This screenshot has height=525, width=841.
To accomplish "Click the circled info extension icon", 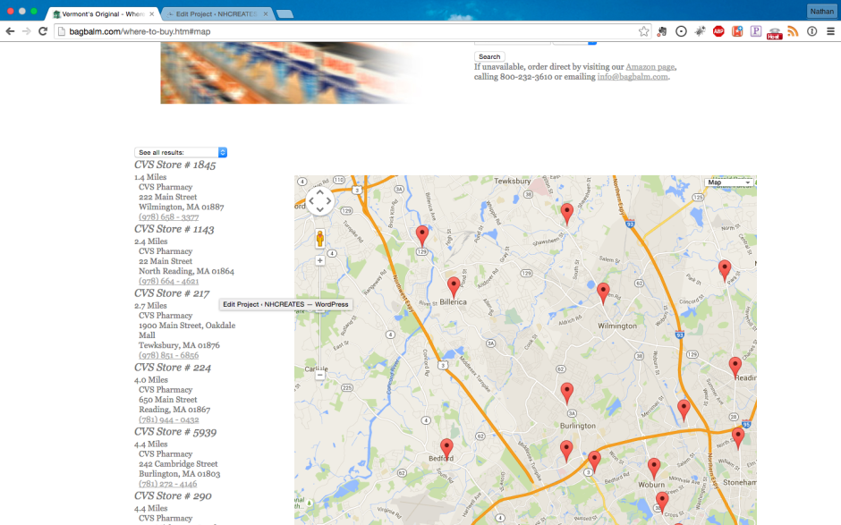I will [x=812, y=31].
